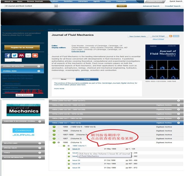
Task: Click green icon beside 1957-1958 Volume 3
Action: (x=54, y=135)
